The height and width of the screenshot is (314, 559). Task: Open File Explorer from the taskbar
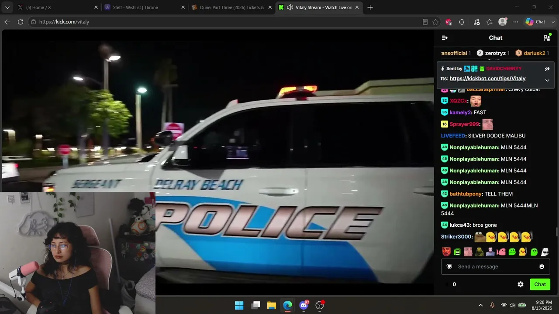[x=272, y=305]
